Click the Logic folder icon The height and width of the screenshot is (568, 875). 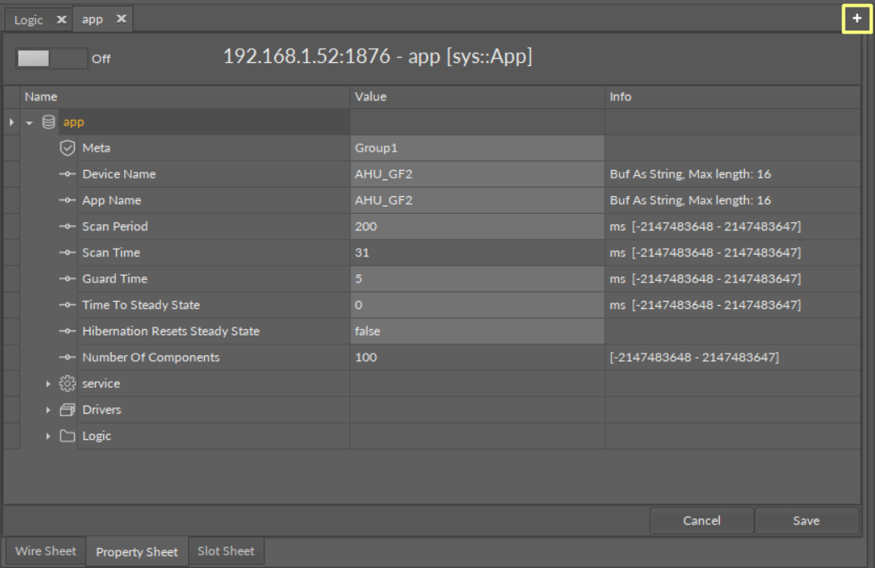point(68,436)
